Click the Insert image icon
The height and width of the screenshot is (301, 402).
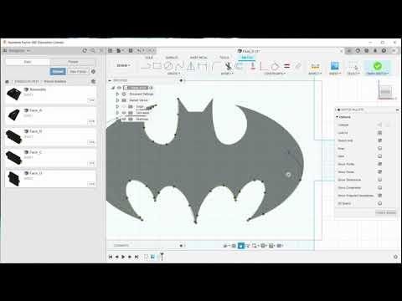click(x=334, y=66)
